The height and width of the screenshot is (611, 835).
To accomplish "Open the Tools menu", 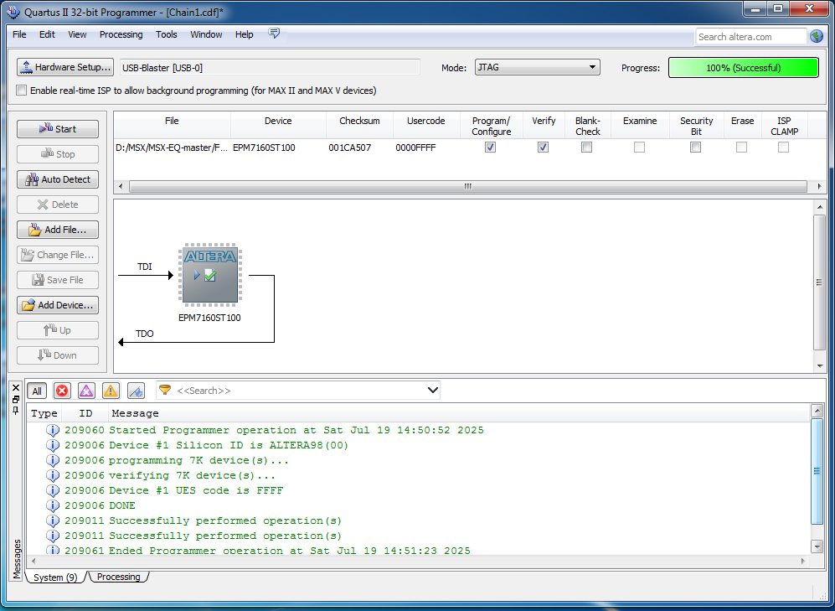I will (166, 34).
